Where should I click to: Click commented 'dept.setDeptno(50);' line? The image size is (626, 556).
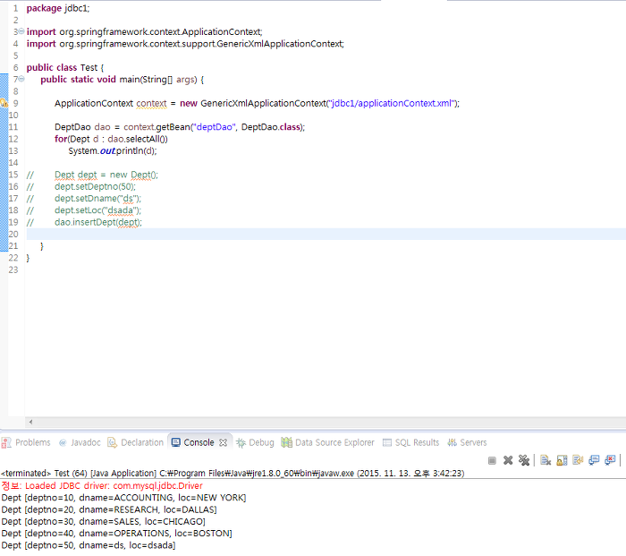click(95, 186)
